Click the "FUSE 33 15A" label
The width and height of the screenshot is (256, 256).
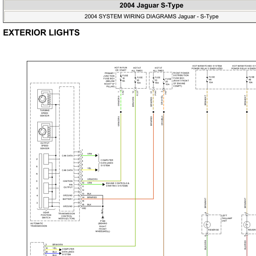158,80
